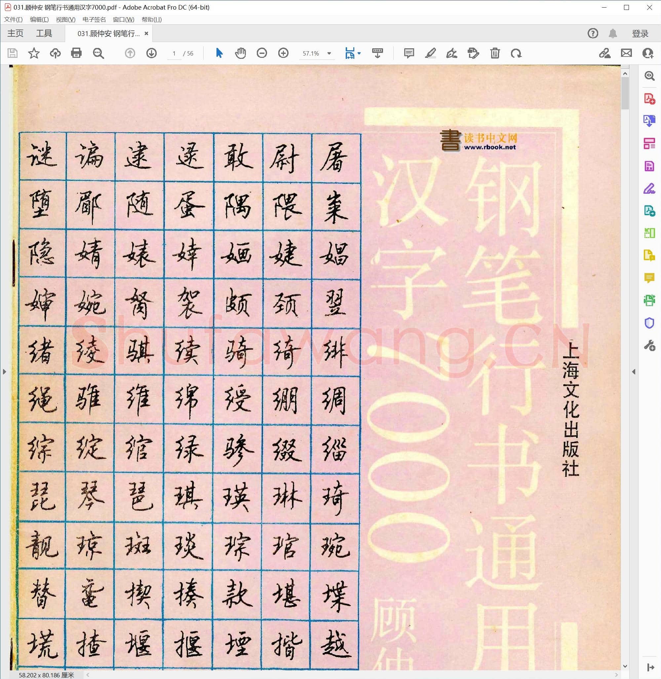Select the Hand tool
This screenshot has height=679, width=661.
[240, 53]
